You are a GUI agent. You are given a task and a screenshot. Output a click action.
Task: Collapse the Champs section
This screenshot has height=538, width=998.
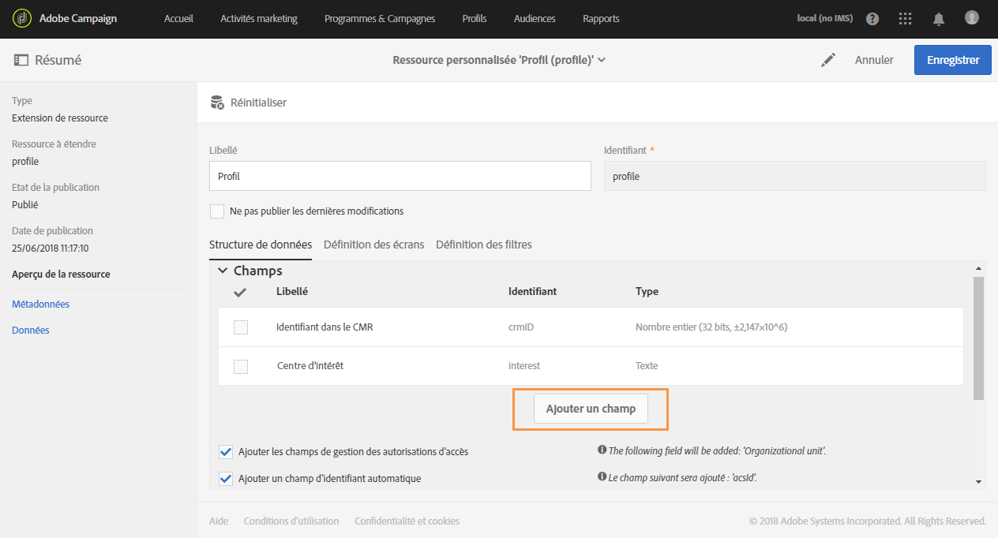click(x=223, y=271)
